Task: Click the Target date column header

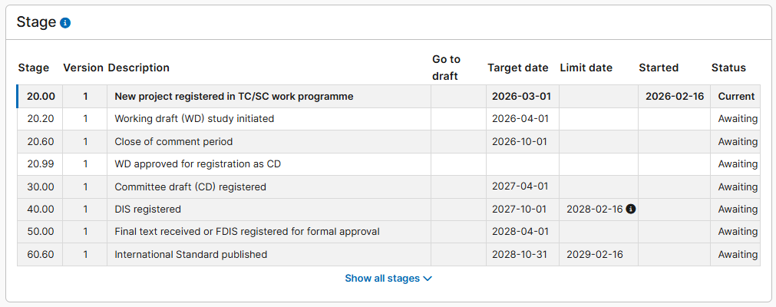Action: pos(518,68)
